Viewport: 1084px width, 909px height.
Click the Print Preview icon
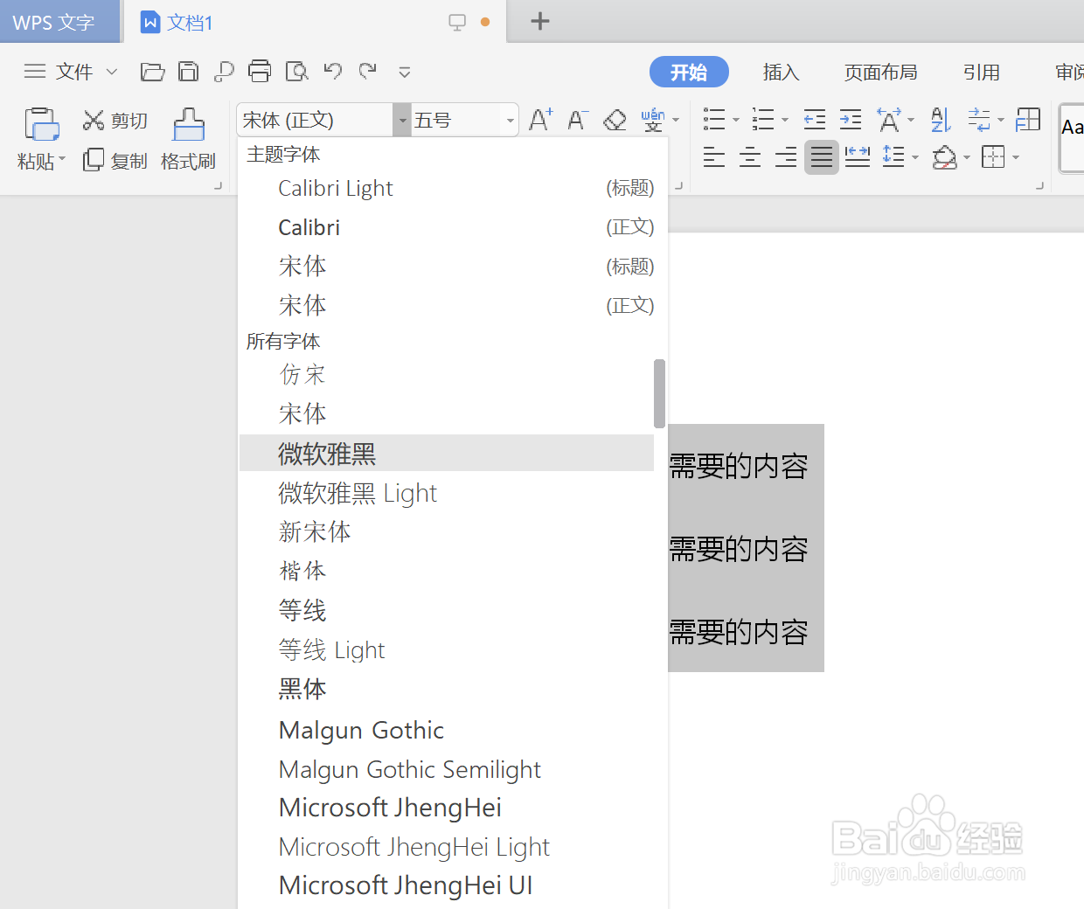(296, 71)
